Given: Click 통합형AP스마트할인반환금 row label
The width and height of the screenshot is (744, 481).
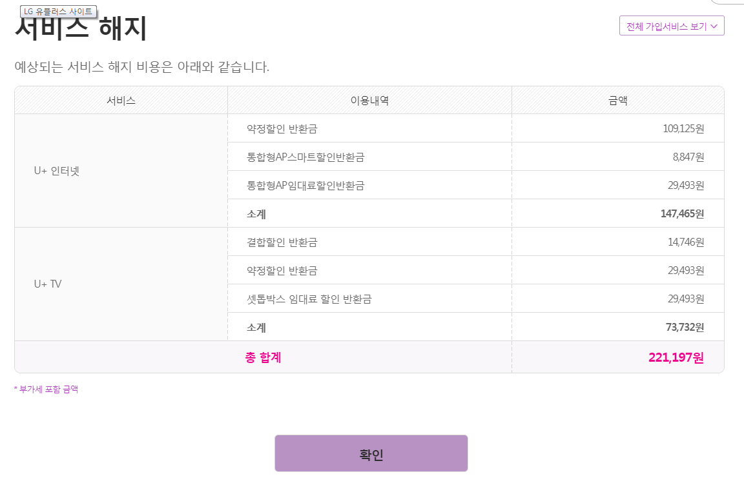Looking at the screenshot, I should (x=305, y=157).
